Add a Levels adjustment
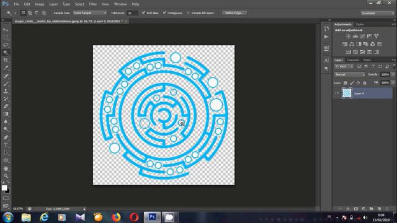This screenshot has height=223, width=397. (355, 37)
